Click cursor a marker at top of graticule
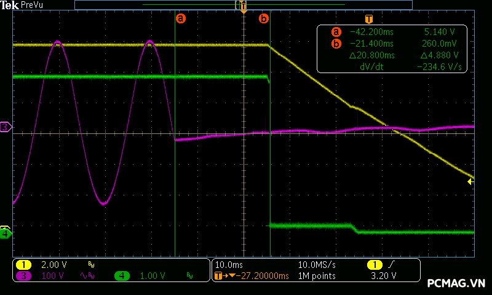The width and height of the screenshot is (492, 295). click(180, 18)
